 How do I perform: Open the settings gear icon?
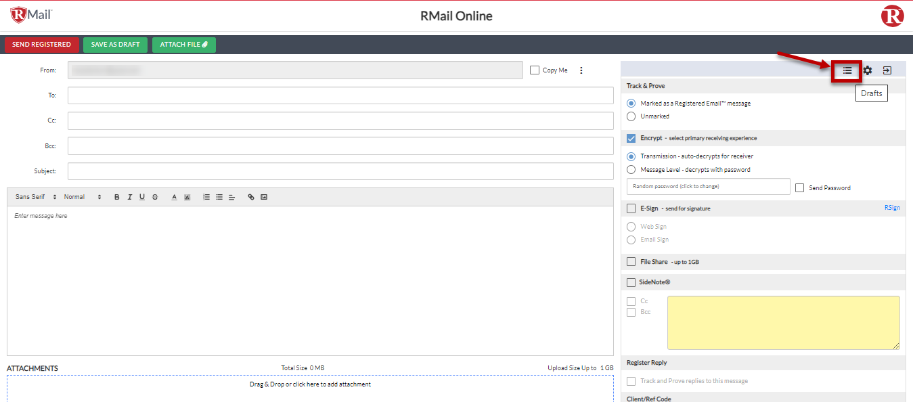click(x=867, y=70)
